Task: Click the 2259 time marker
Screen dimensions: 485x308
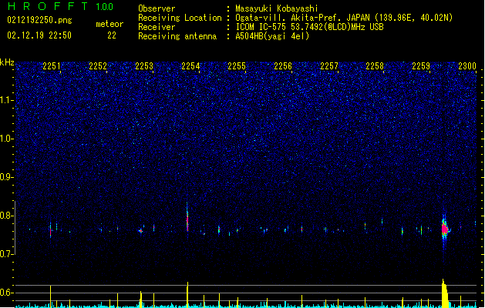Action: (421, 66)
